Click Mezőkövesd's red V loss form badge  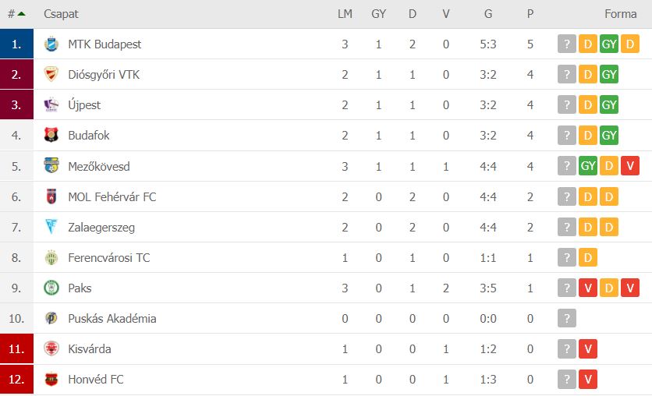[x=630, y=166]
